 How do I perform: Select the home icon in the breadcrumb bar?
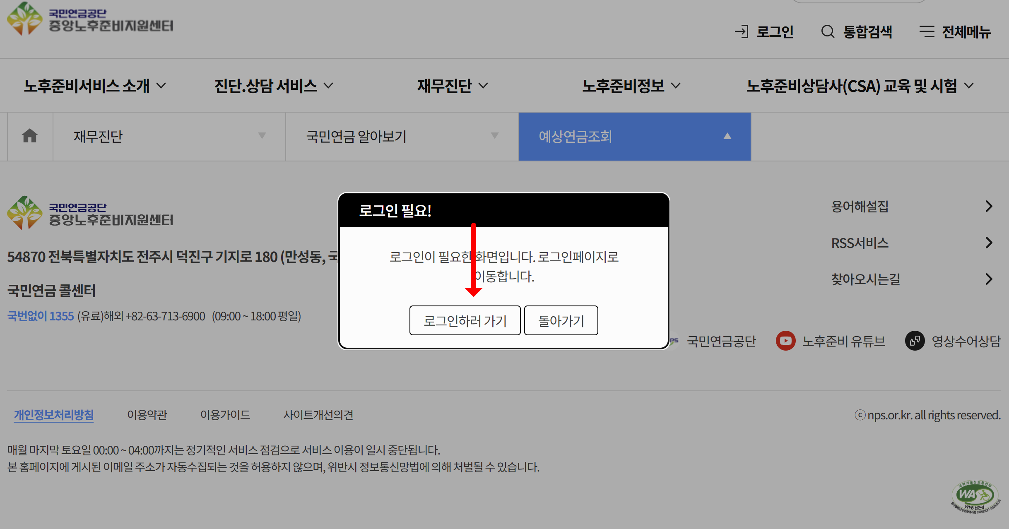coord(29,136)
